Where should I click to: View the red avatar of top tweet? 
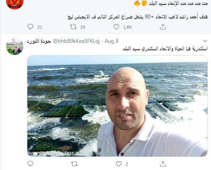pos(15,5)
